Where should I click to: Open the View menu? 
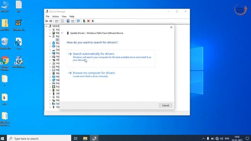(x=64, y=16)
